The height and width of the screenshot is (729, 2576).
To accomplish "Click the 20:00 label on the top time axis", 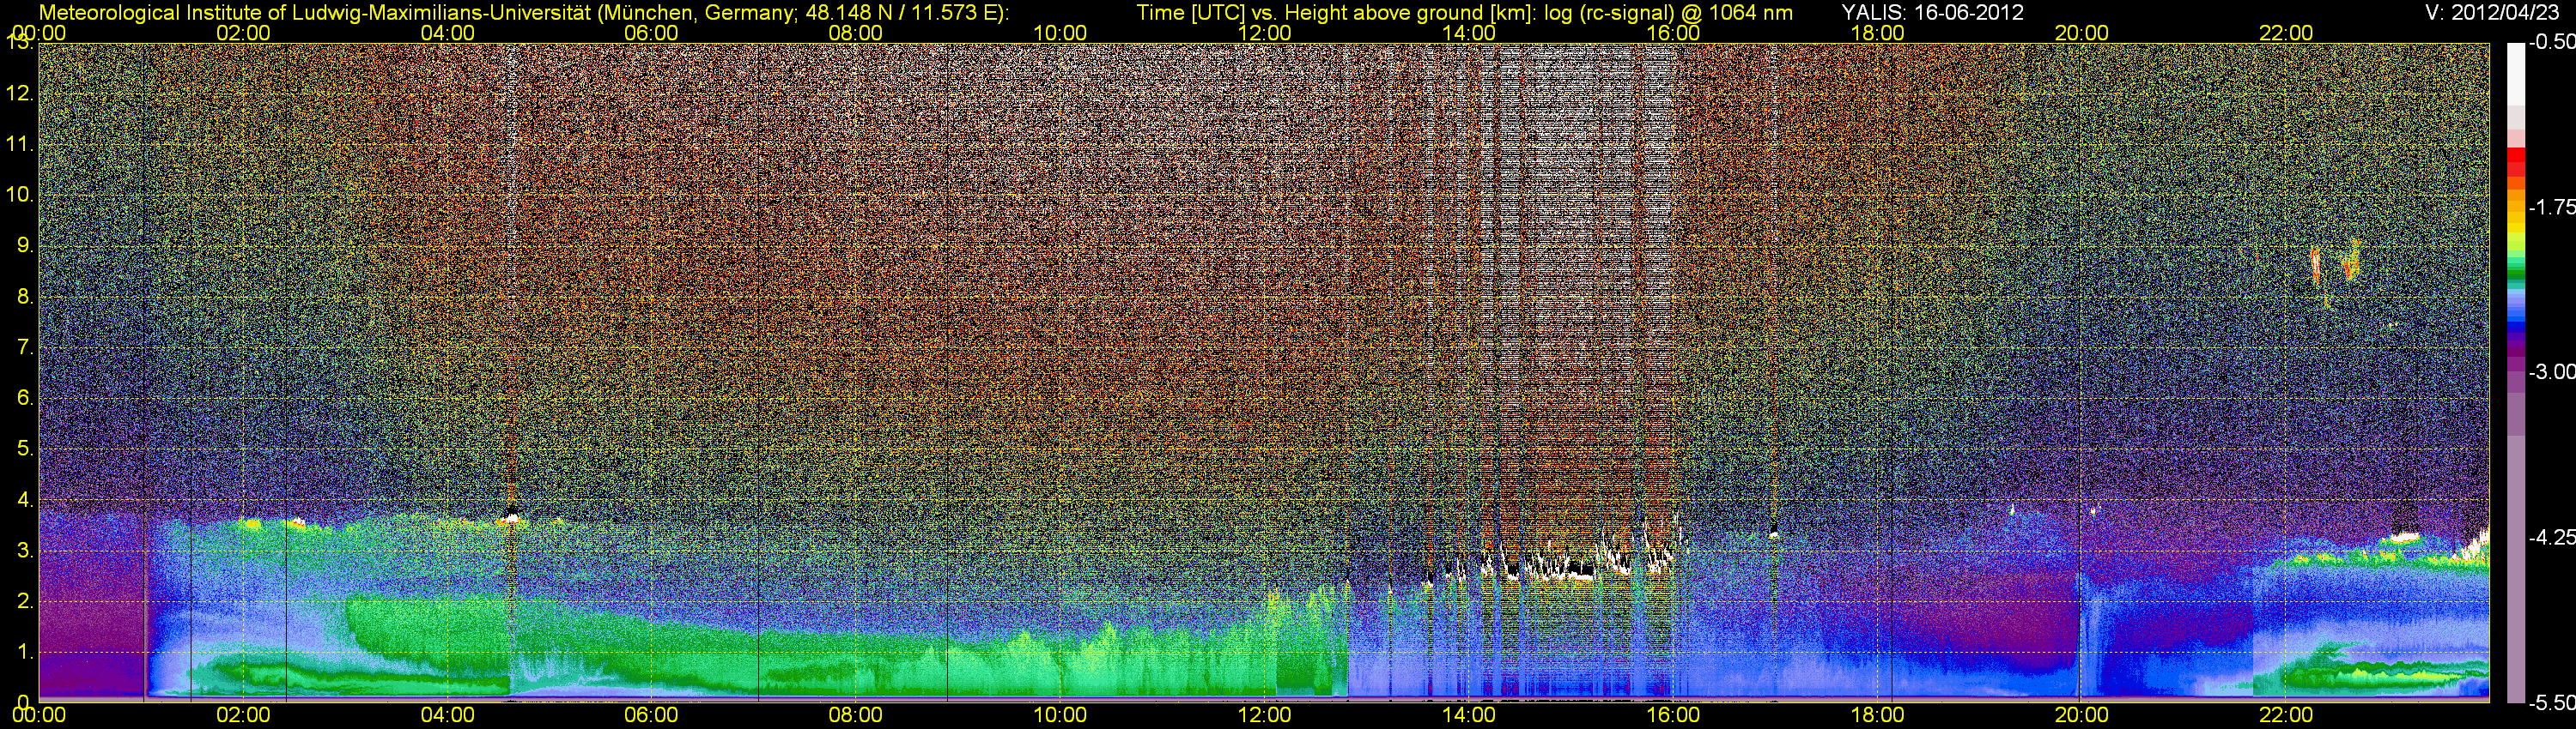I will click(x=2082, y=33).
